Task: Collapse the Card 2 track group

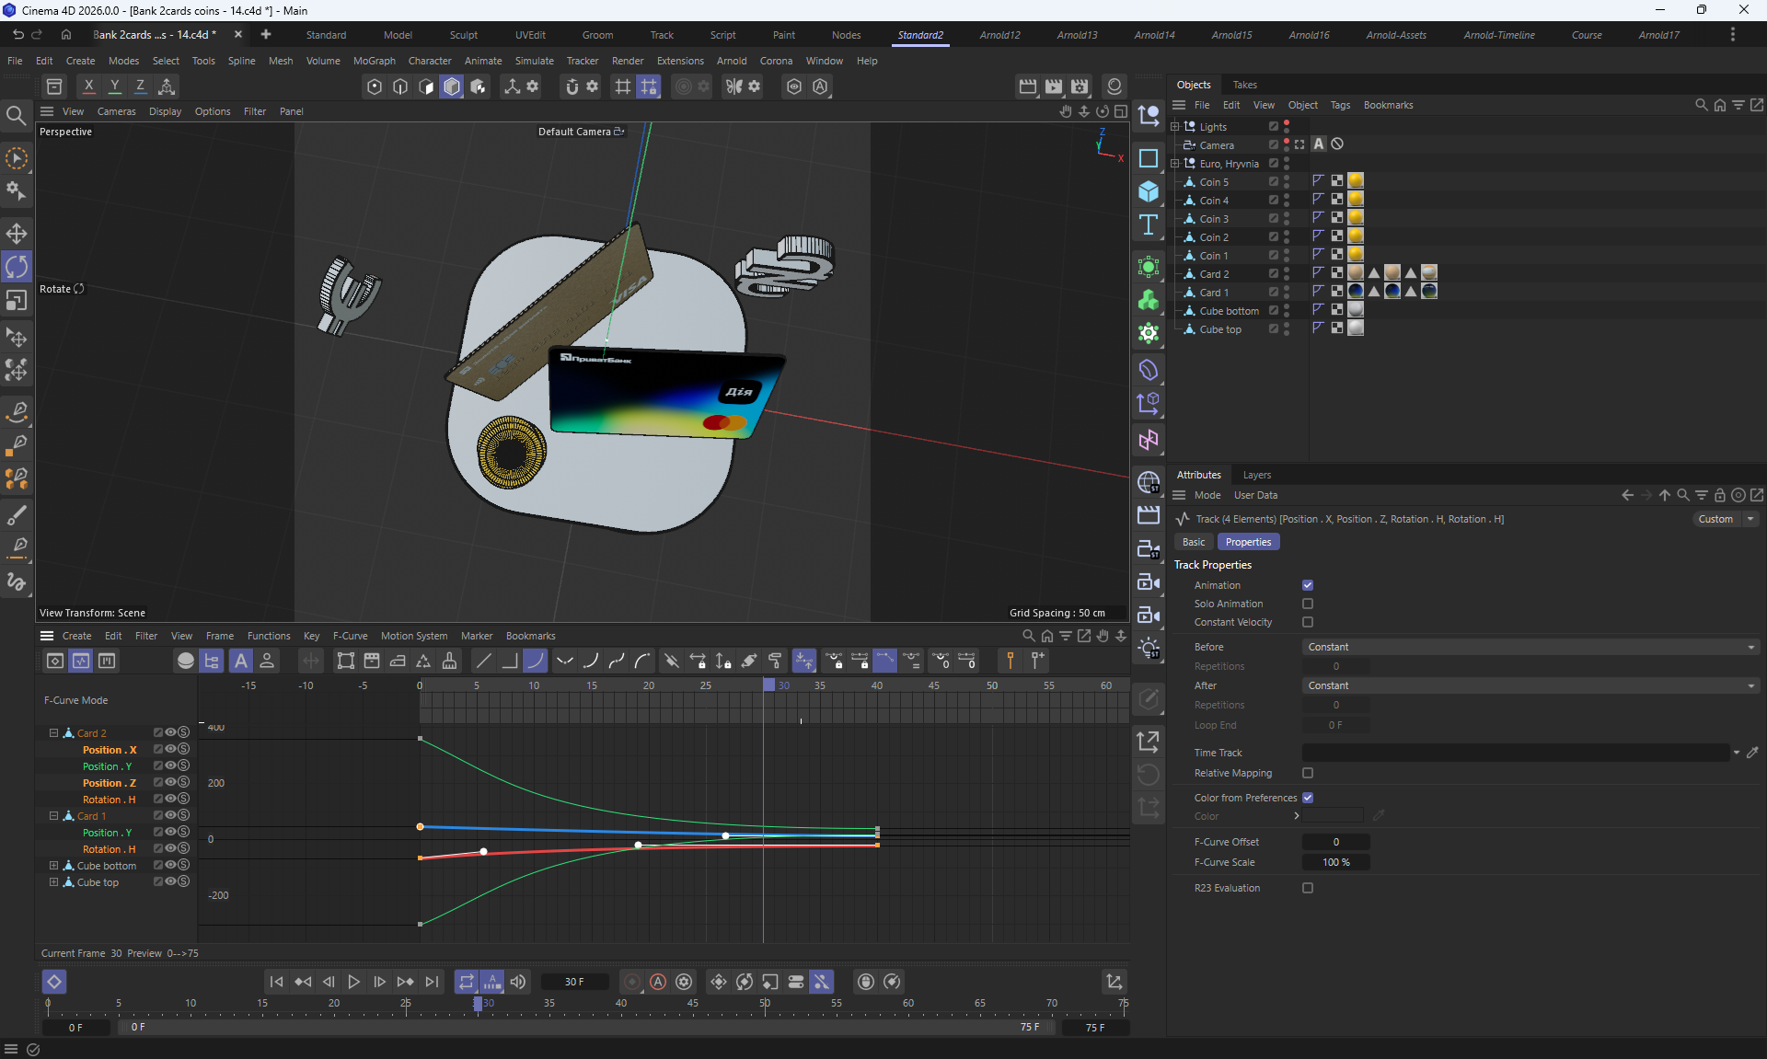Action: click(53, 733)
